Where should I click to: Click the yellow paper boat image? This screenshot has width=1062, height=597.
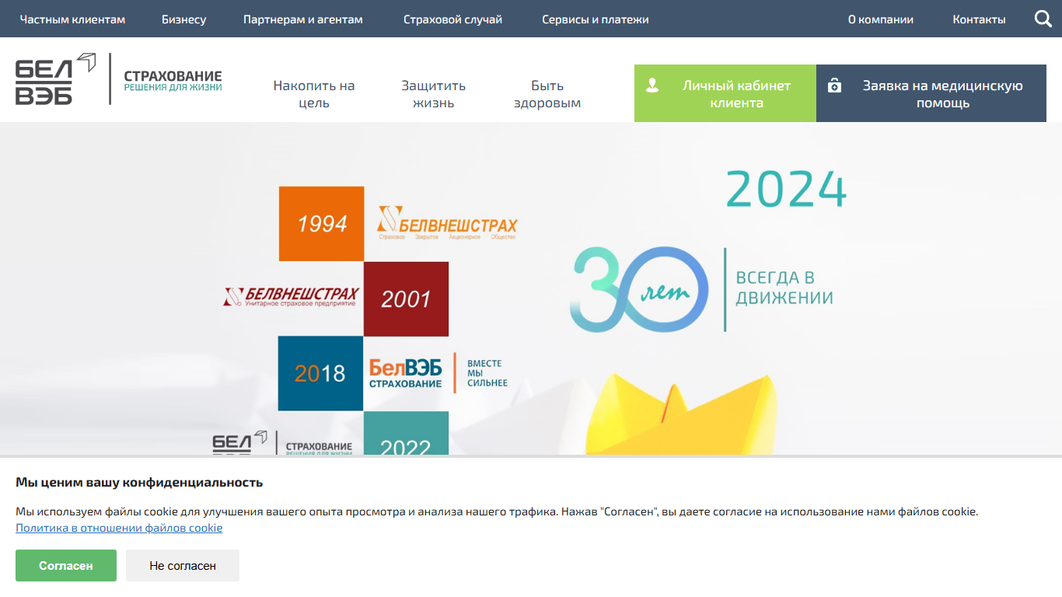click(x=681, y=414)
